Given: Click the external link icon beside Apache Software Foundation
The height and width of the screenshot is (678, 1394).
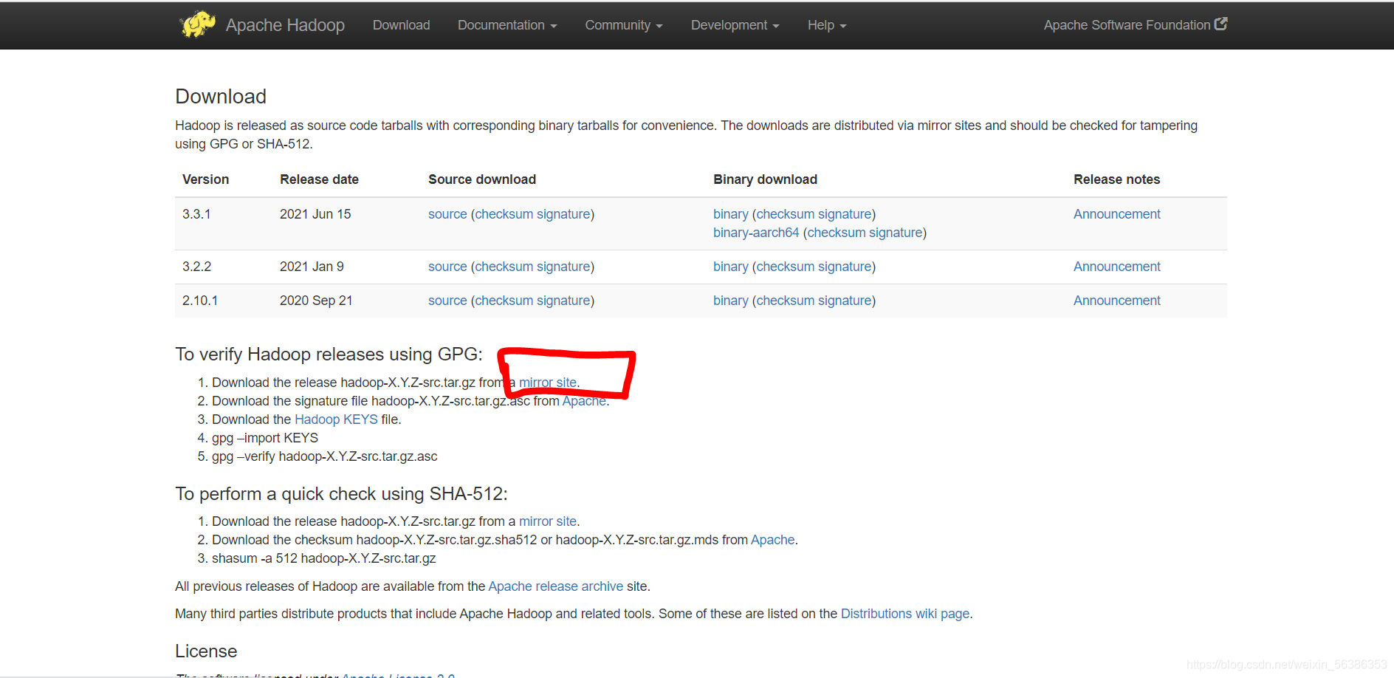Looking at the screenshot, I should pyautogui.click(x=1221, y=24).
